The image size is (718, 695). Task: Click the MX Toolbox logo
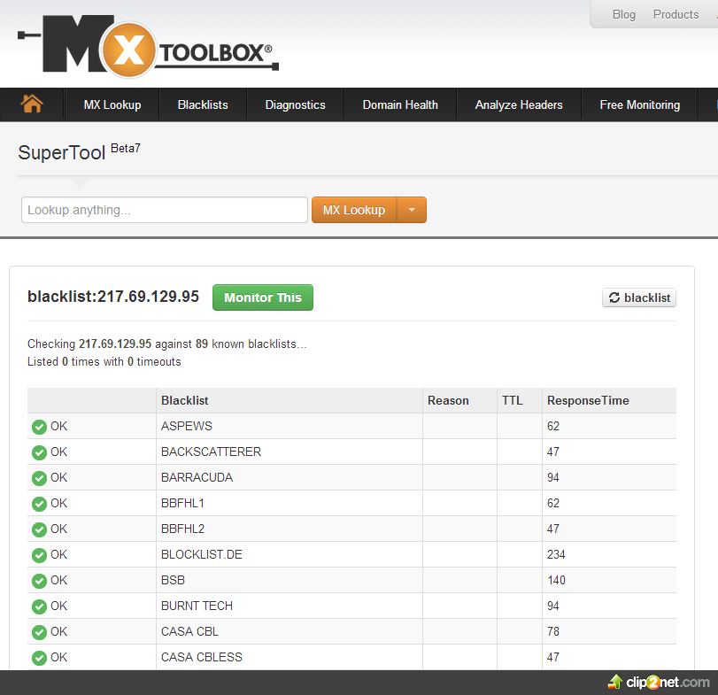(149, 47)
